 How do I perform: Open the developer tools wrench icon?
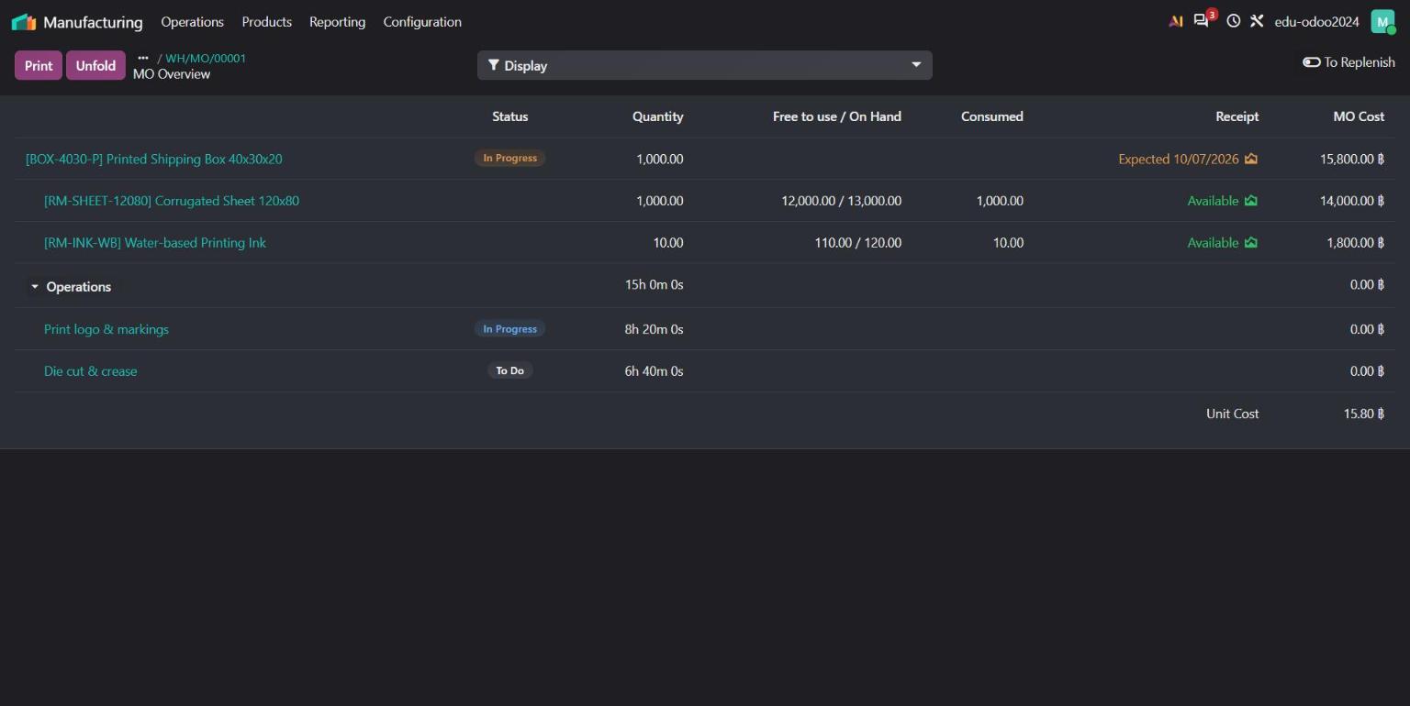point(1257,21)
